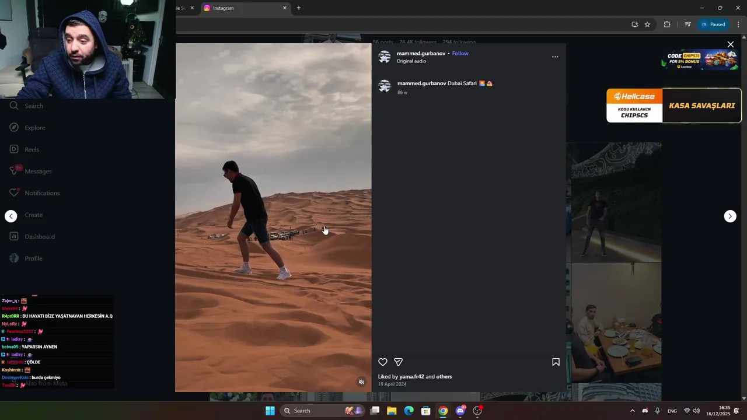Open the volume control in system tray

coord(696,411)
